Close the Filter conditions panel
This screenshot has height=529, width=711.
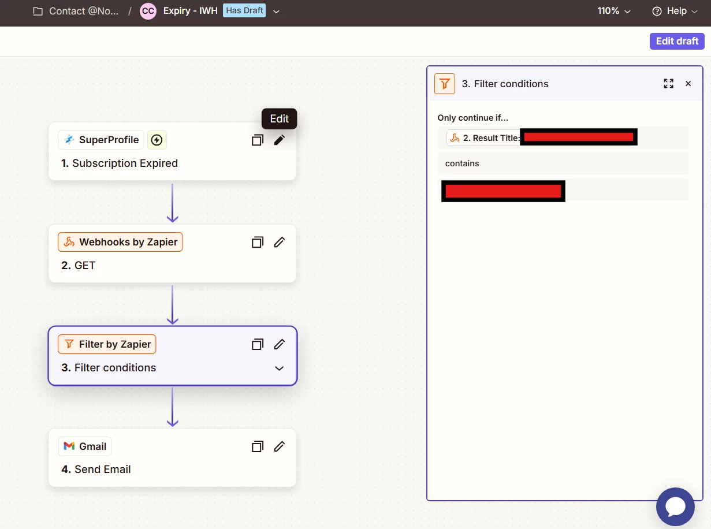(x=688, y=84)
